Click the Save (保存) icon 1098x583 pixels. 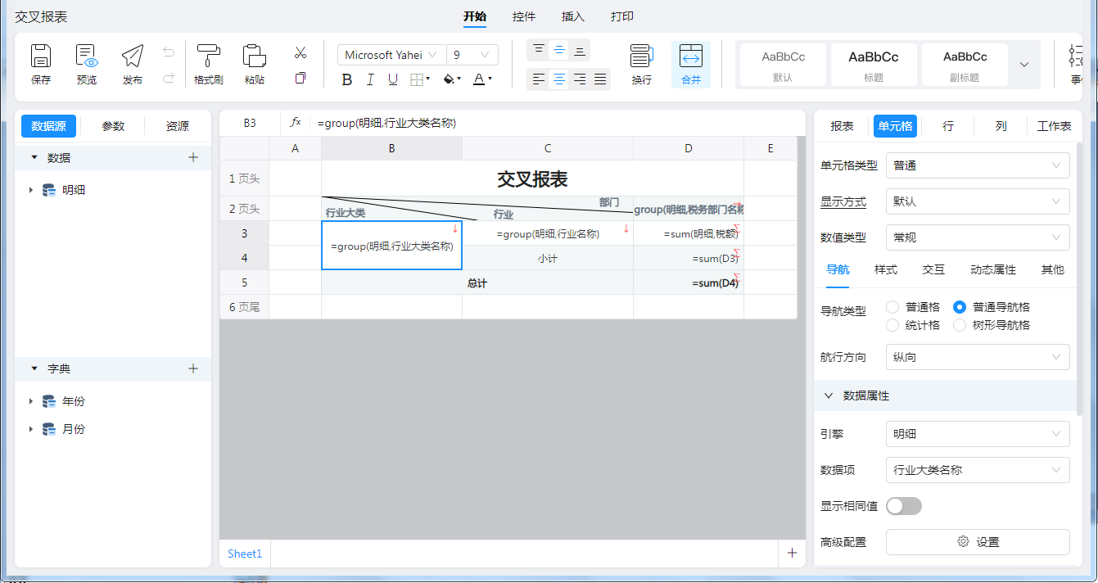pos(41,56)
